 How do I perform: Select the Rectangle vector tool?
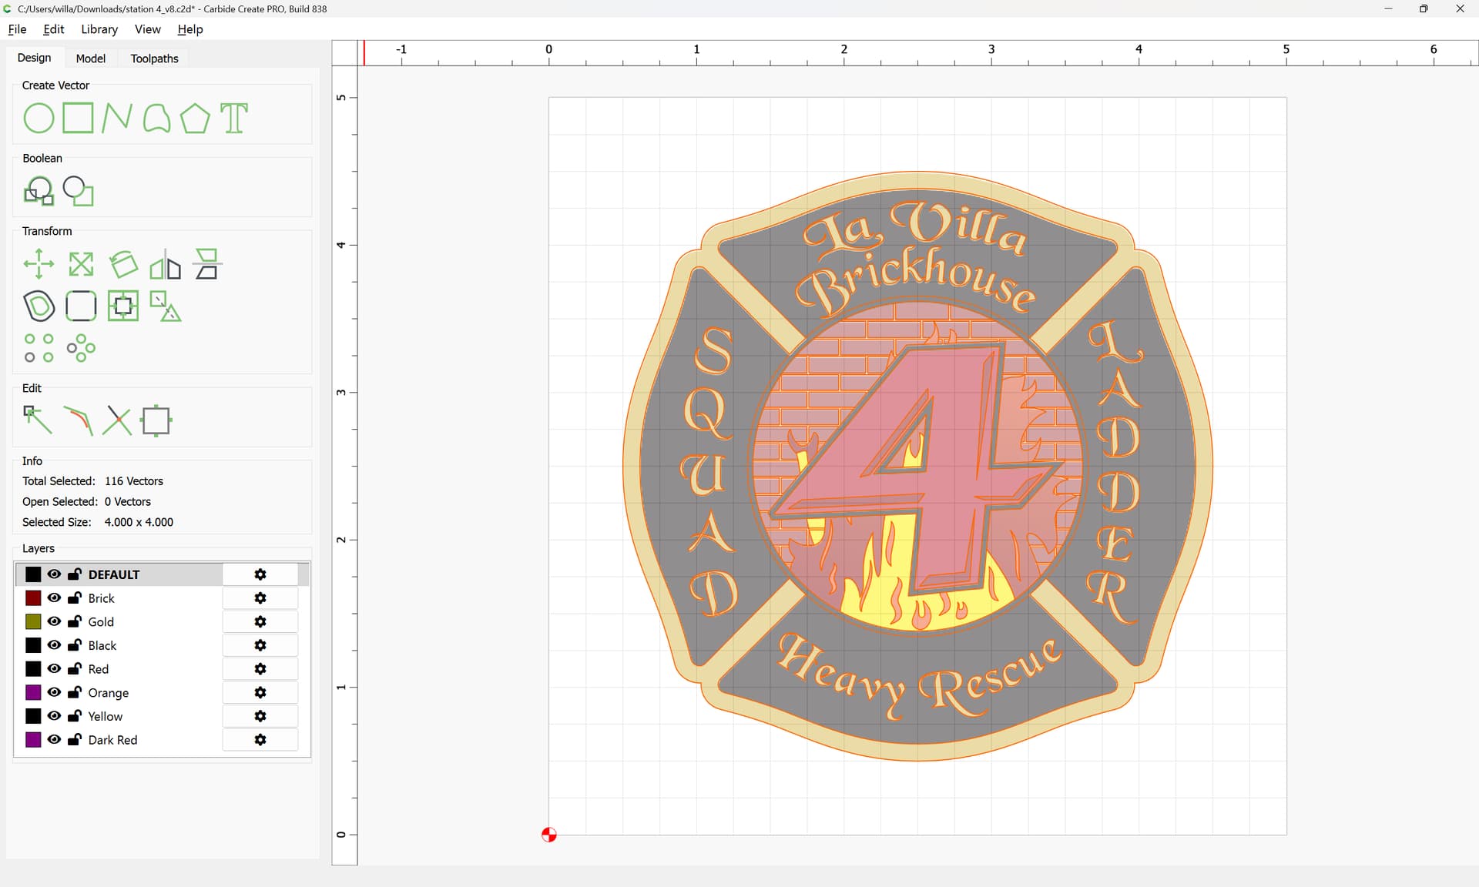point(78,119)
